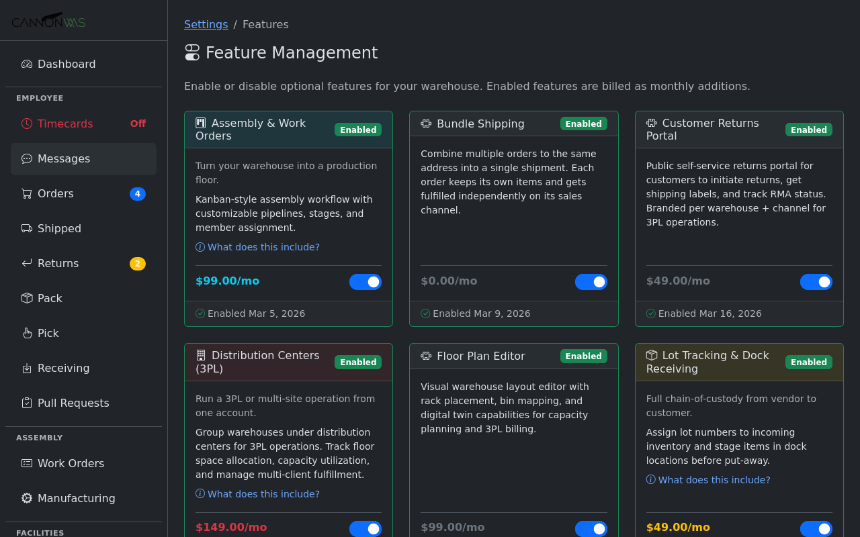Viewport: 860px width, 537px height.
Task: Click the Manufacturing gear icon
Action: click(26, 498)
